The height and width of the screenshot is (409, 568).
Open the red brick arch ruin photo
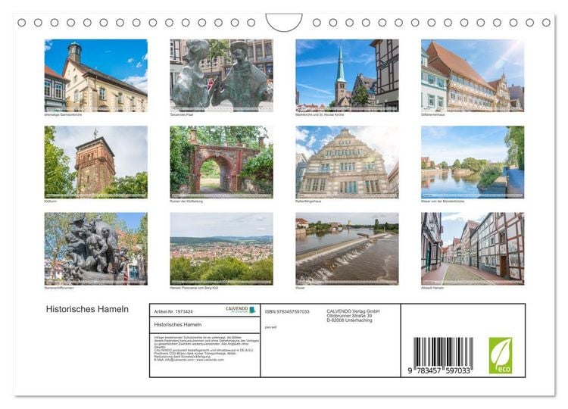coord(221,162)
